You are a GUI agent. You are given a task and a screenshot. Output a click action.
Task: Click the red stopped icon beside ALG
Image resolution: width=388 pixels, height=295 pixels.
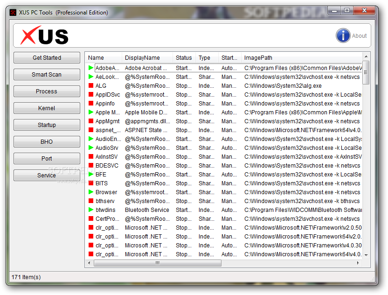point(91,86)
